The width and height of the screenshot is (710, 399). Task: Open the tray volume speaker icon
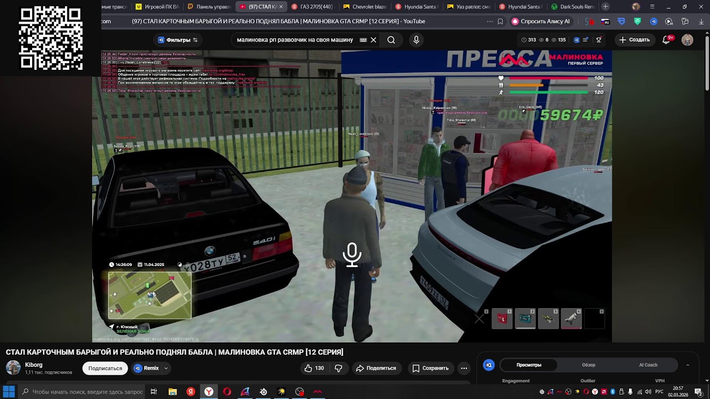pos(648,392)
